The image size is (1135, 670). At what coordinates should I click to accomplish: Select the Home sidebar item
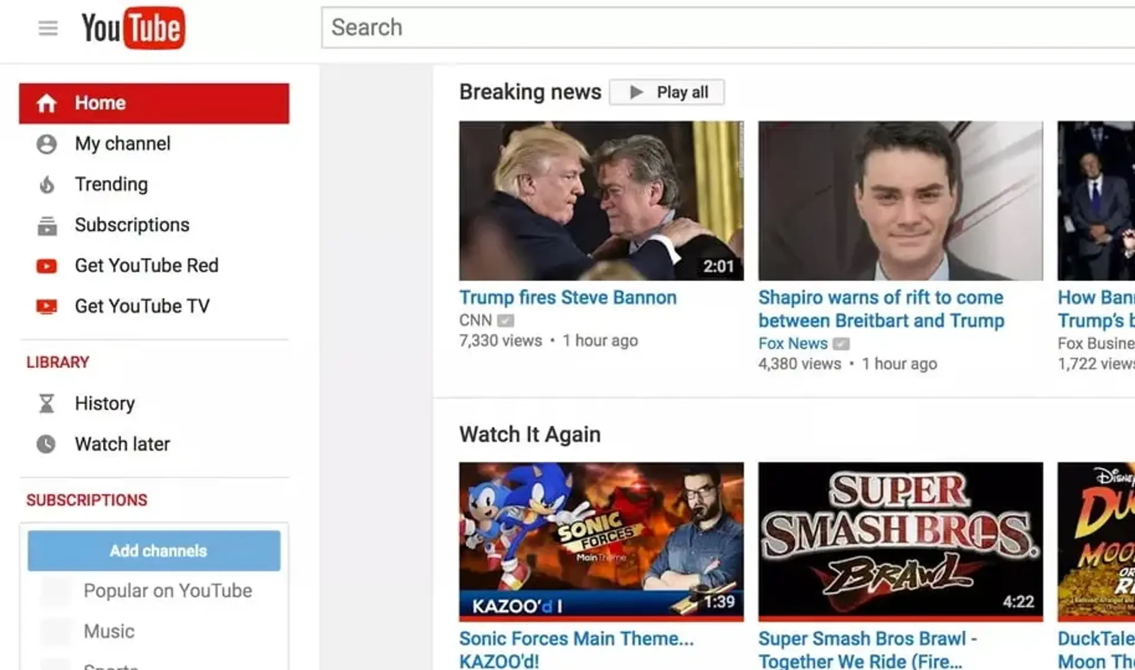click(154, 103)
